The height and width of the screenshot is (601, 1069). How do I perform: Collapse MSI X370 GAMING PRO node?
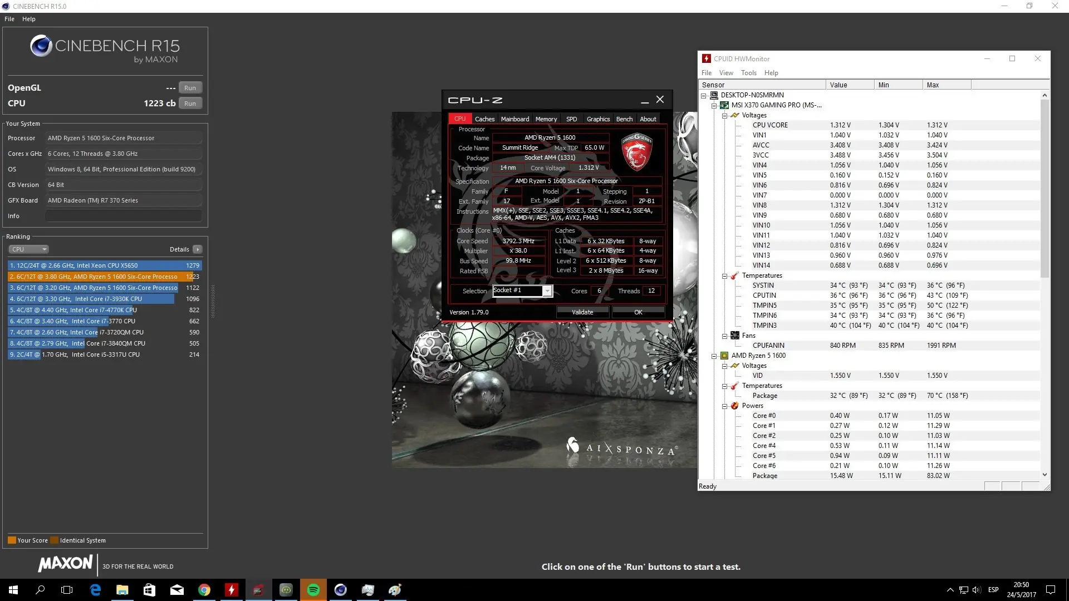pyautogui.click(x=714, y=106)
